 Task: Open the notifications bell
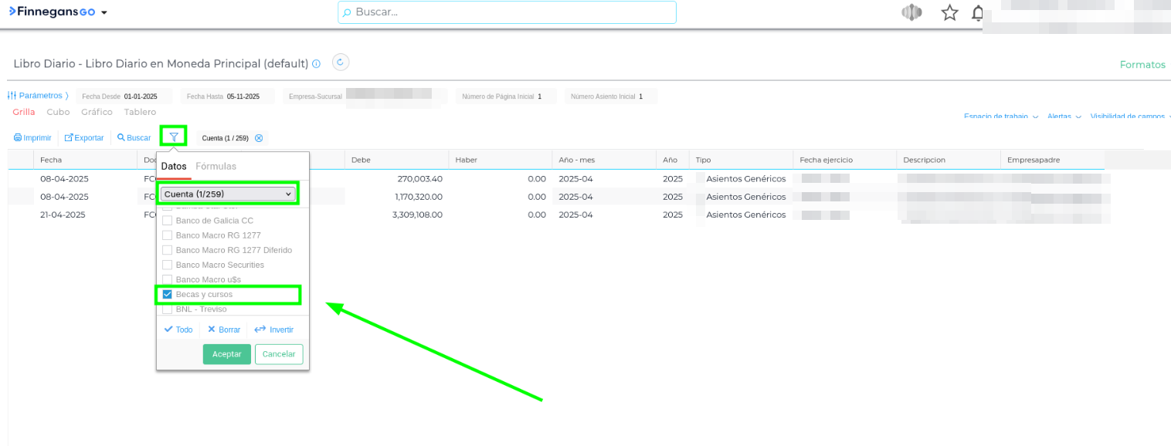978,13
